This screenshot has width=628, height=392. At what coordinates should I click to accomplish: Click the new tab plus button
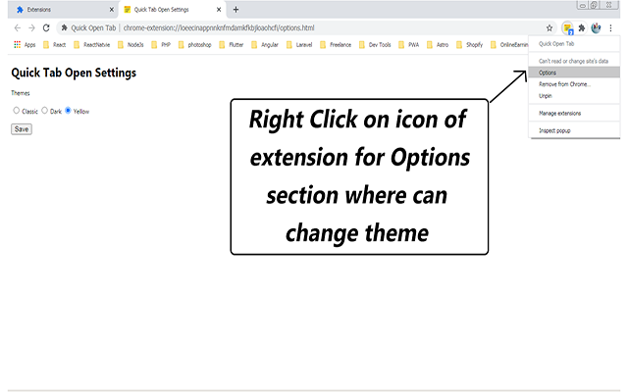[235, 10]
